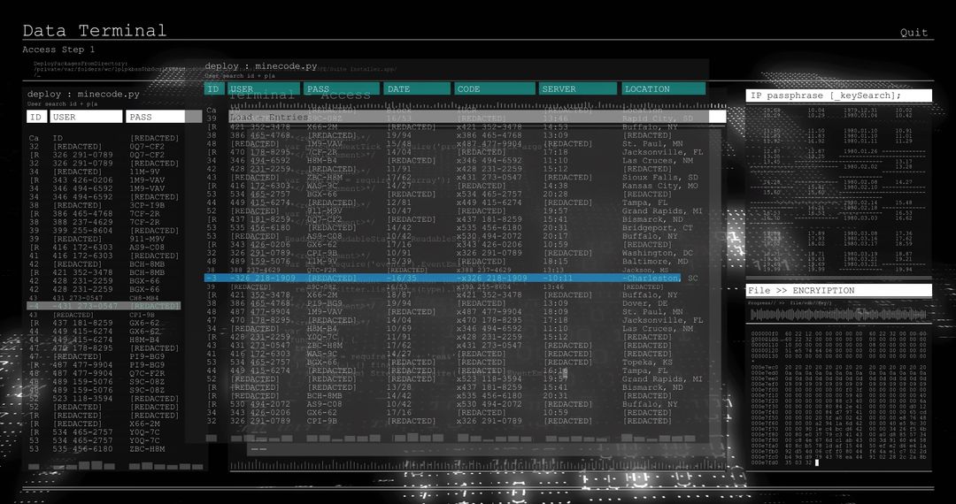Click pass 11M-9V in left panel

click(x=144, y=172)
